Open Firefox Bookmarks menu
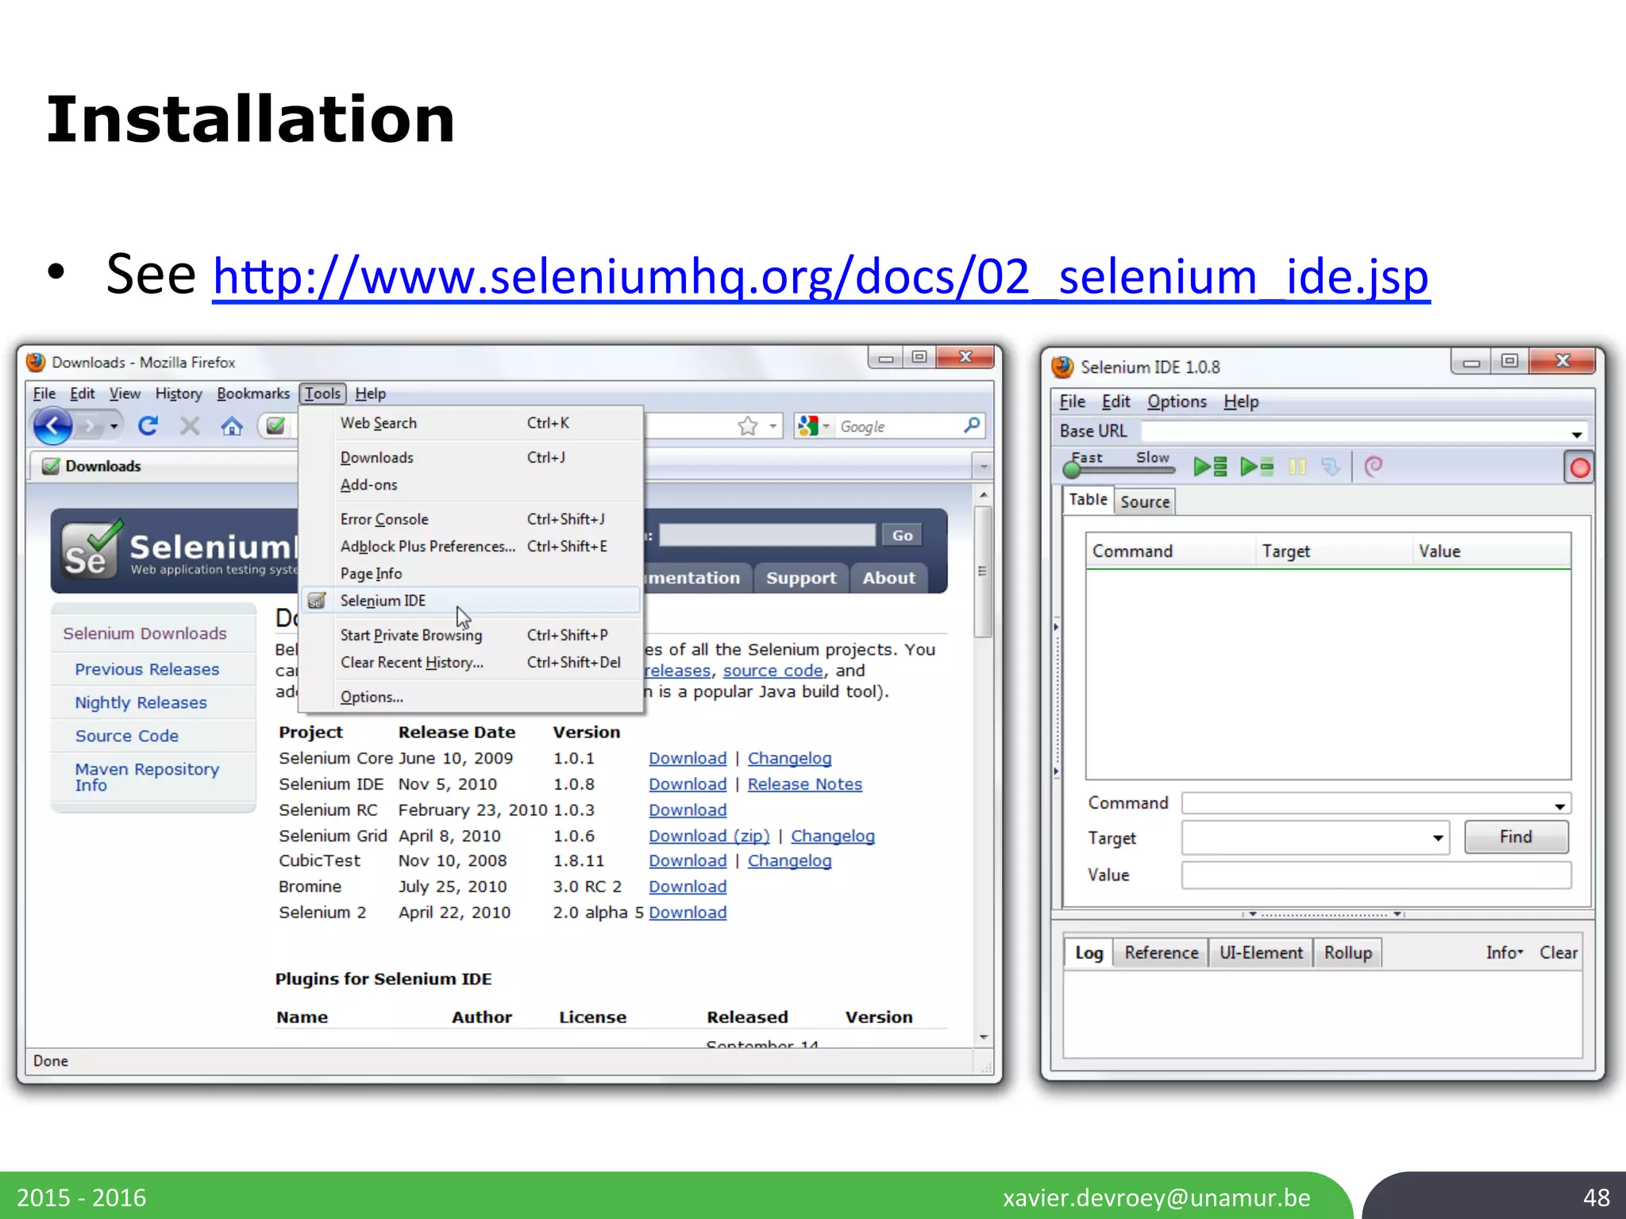This screenshot has height=1219, width=1626. click(253, 394)
